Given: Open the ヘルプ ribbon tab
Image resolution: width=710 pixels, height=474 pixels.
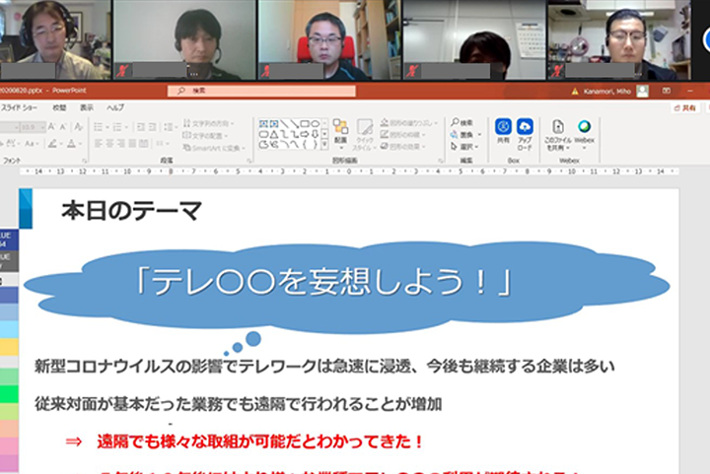Looking at the screenshot, I should [115, 107].
